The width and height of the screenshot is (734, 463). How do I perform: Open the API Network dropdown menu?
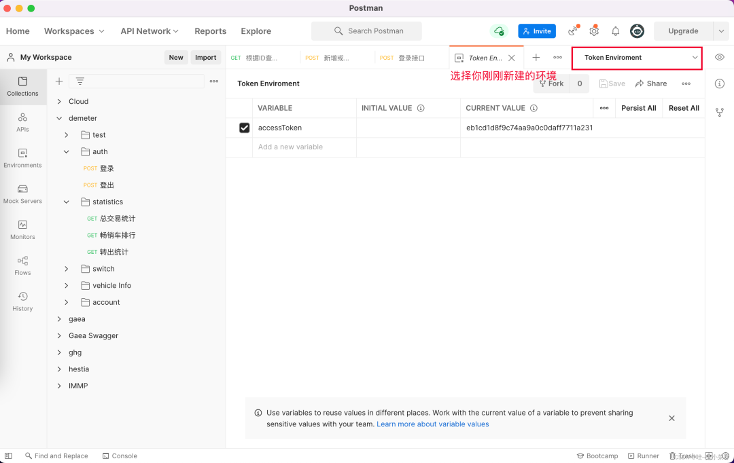pos(150,31)
